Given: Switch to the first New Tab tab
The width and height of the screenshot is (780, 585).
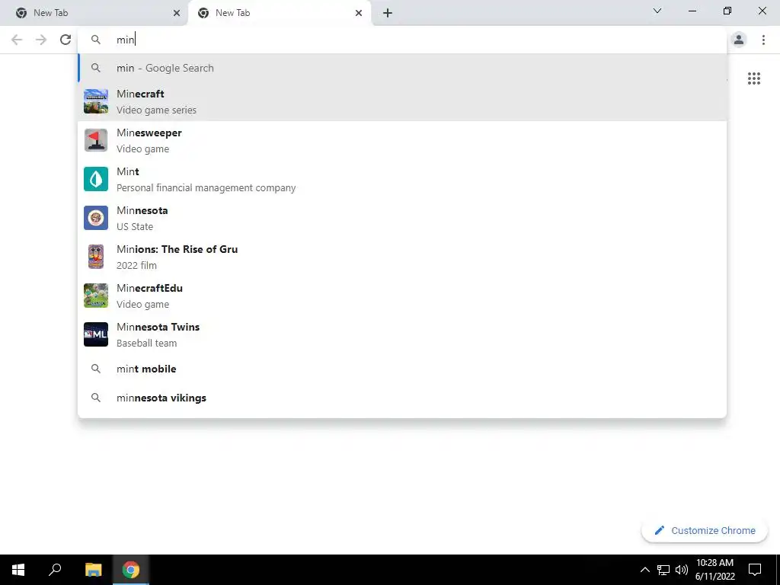Looking at the screenshot, I should 94,13.
